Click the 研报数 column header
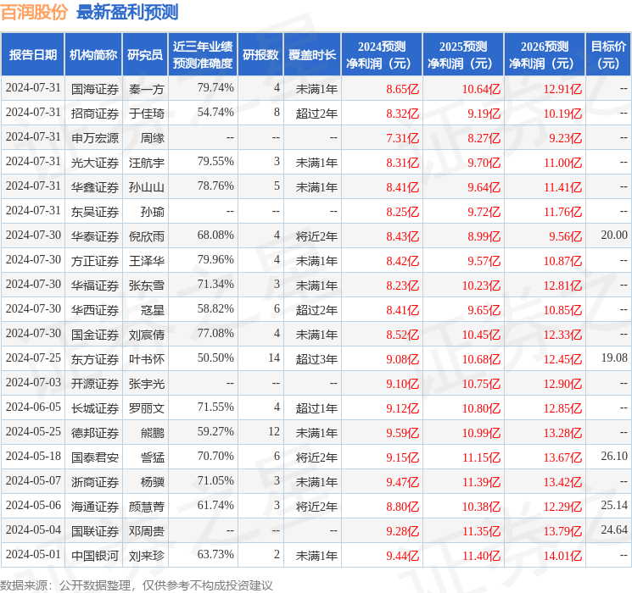This screenshot has height=593, width=632. (260, 55)
